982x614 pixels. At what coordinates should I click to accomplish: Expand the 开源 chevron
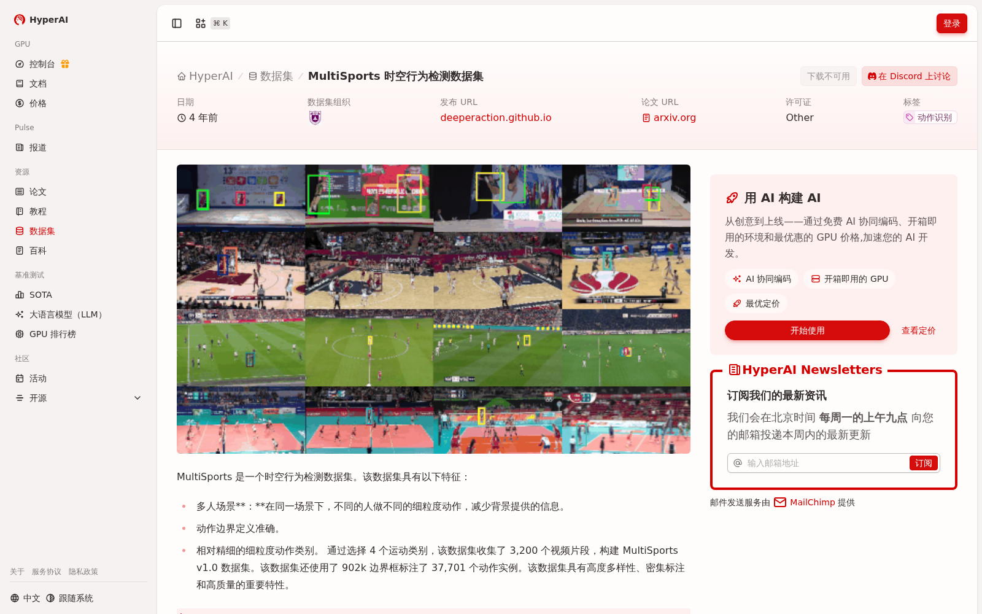point(137,398)
